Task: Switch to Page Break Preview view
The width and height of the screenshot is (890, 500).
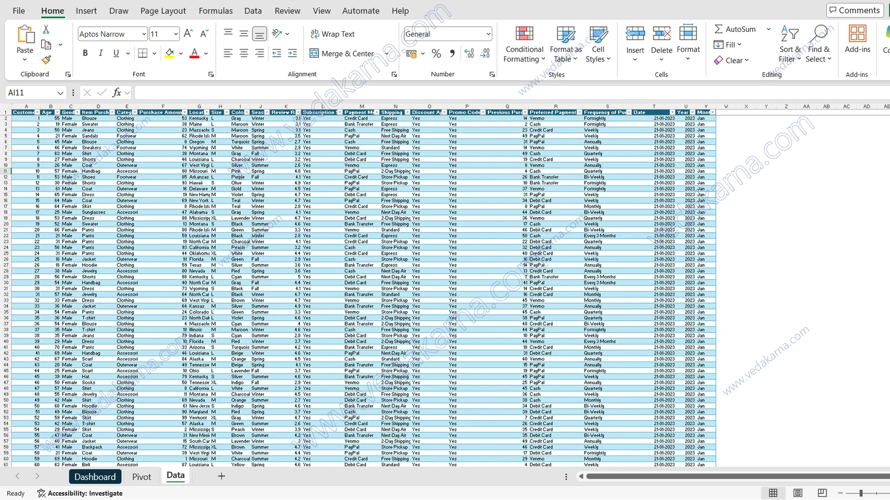Action: click(822, 493)
